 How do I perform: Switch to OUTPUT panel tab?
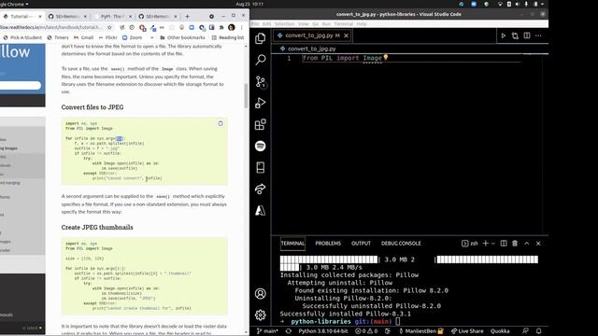361,243
